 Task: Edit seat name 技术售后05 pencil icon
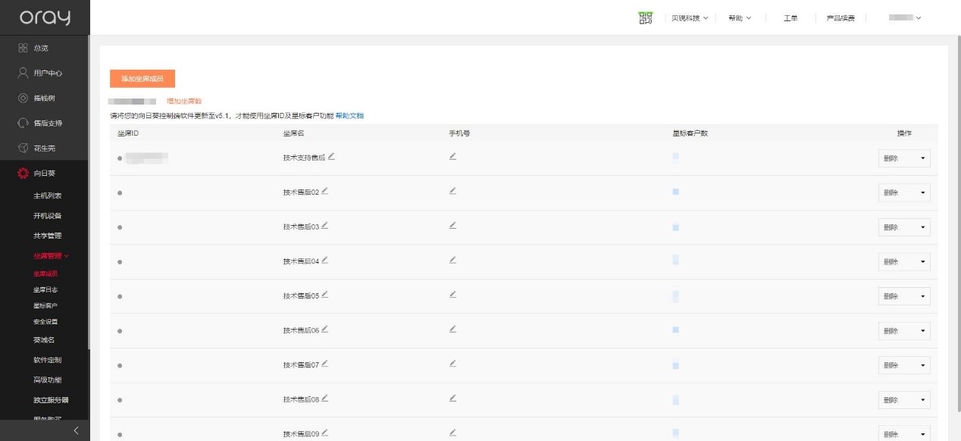pyautogui.click(x=325, y=294)
